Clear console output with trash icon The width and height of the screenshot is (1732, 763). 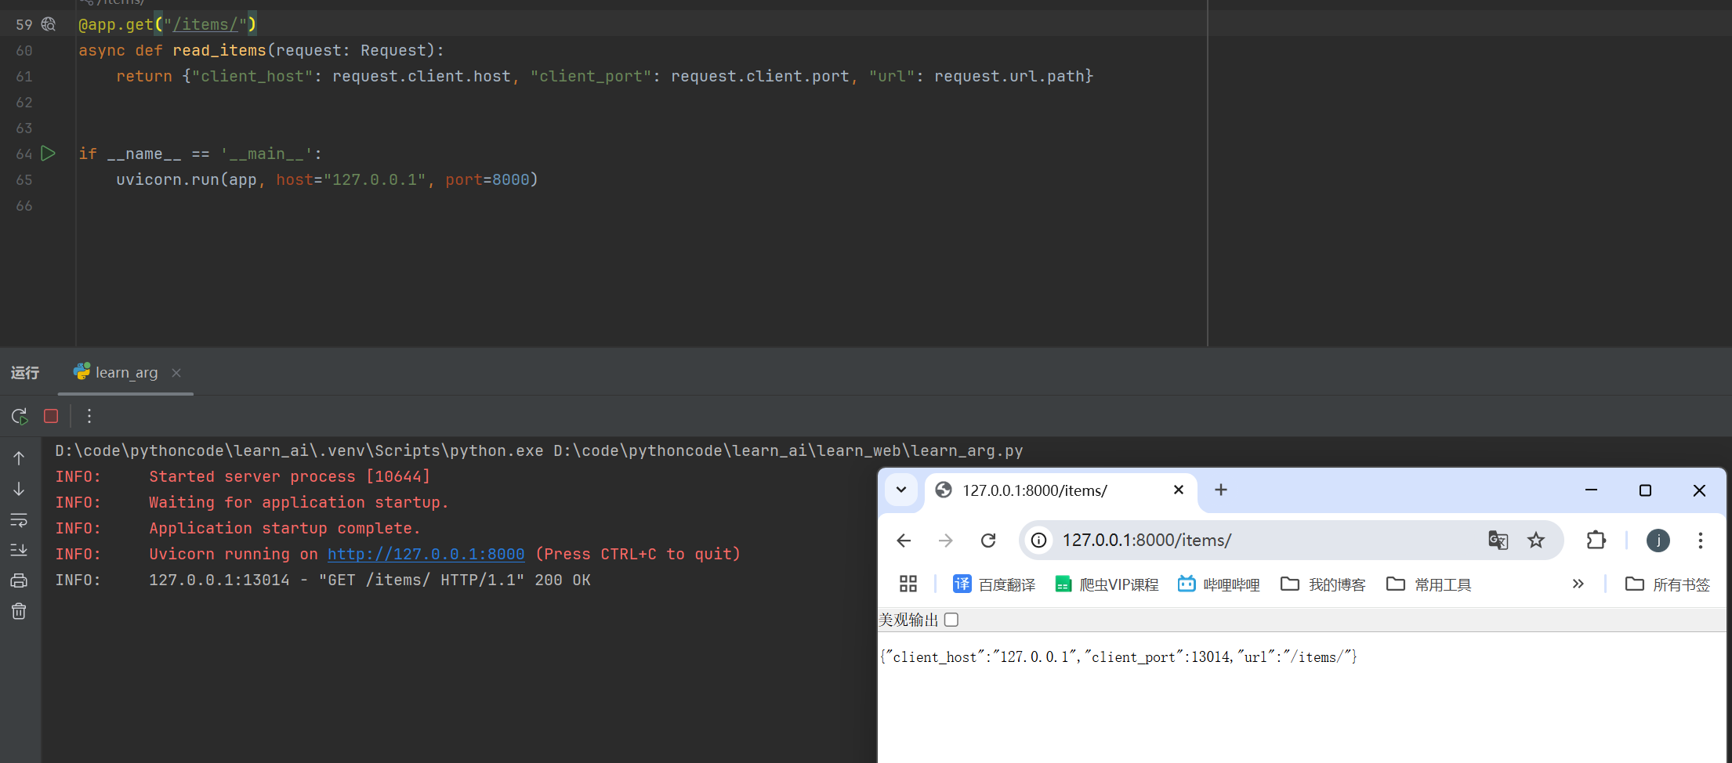click(19, 611)
